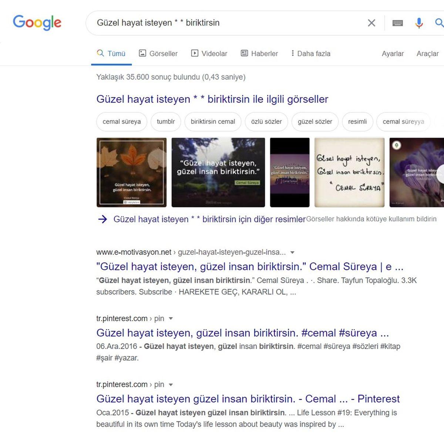Click the Google logo
The height and width of the screenshot is (444, 444).
(x=37, y=23)
